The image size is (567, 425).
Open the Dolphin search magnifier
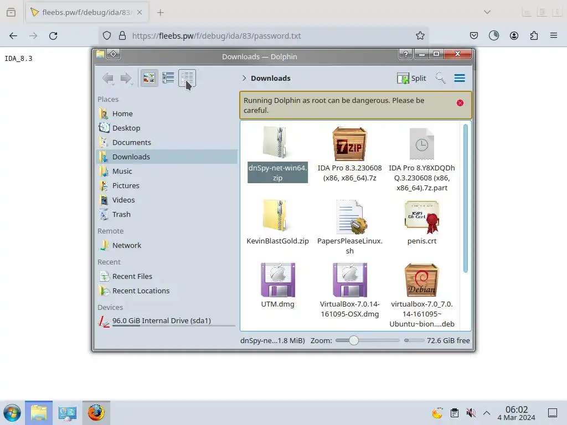tap(440, 78)
